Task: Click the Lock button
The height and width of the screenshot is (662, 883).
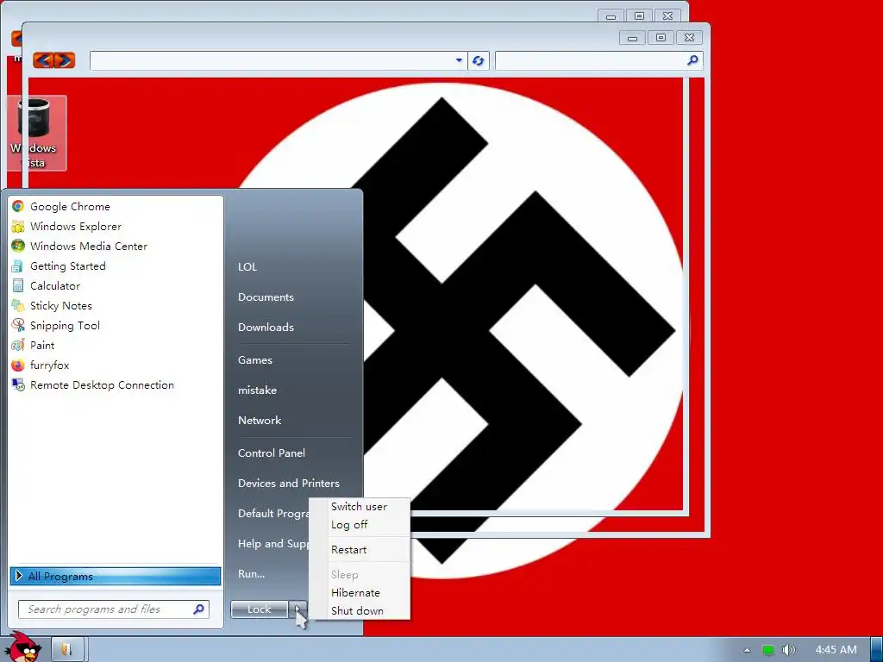Action: (x=259, y=609)
